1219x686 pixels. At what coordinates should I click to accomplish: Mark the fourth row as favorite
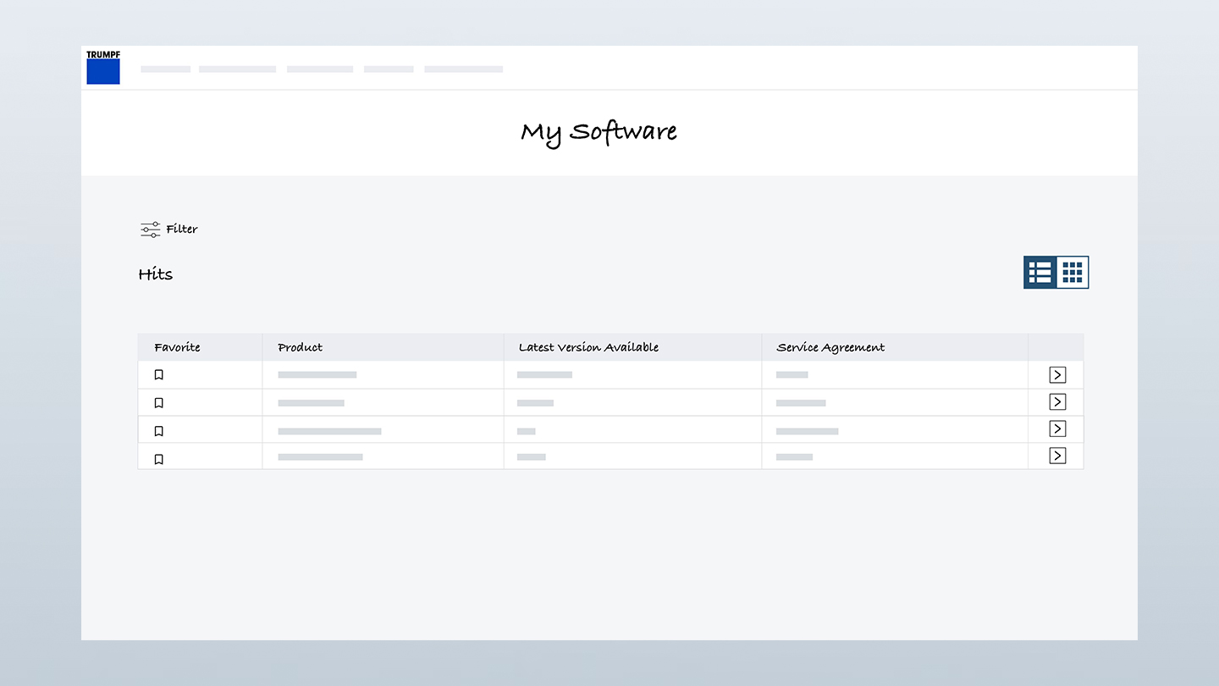click(x=158, y=459)
